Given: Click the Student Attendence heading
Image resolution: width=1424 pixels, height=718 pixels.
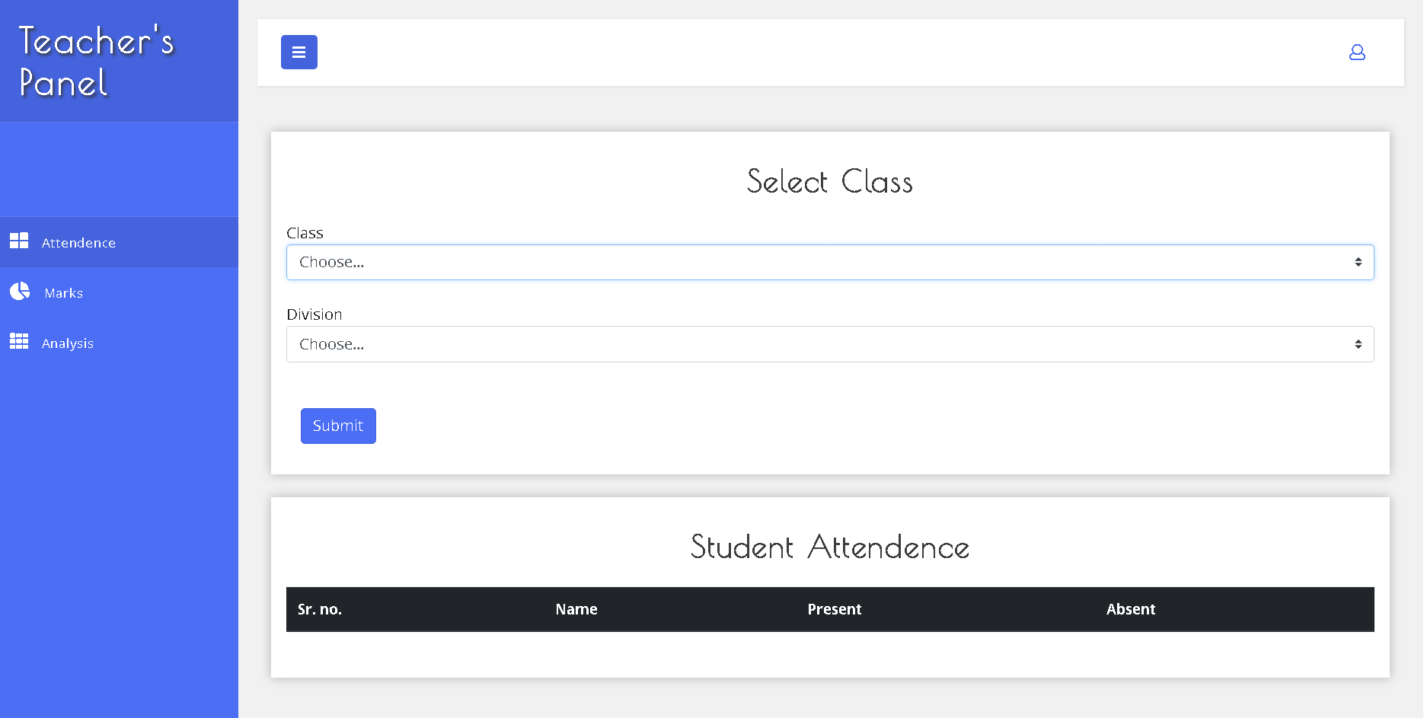Looking at the screenshot, I should pos(830,547).
